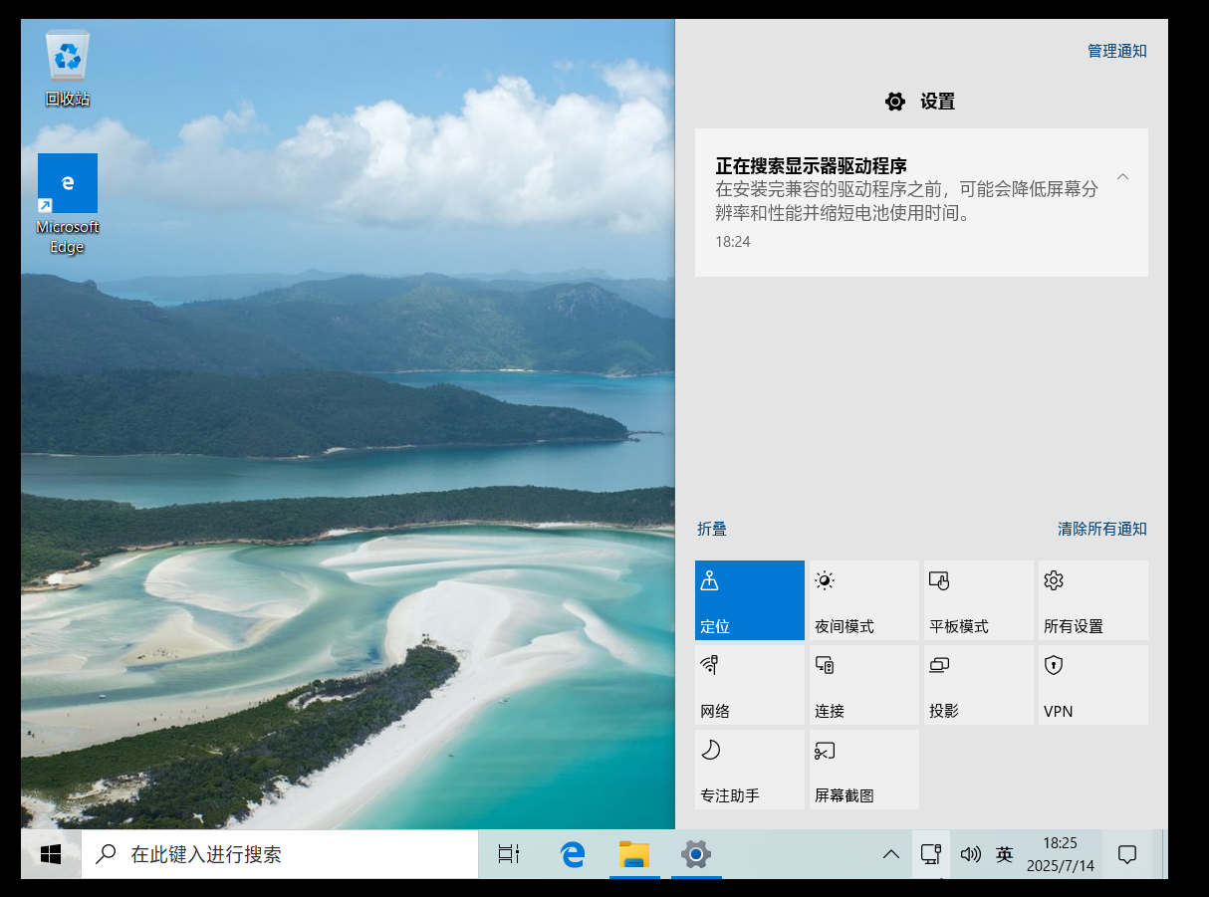Viewport: 1209px width, 897px height.
Task: Show hidden system tray icons
Action: point(891,854)
